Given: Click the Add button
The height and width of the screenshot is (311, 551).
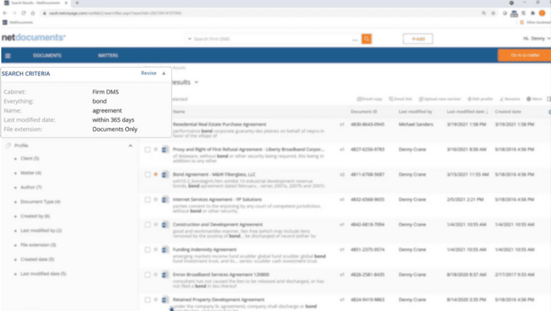Looking at the screenshot, I should click(418, 39).
